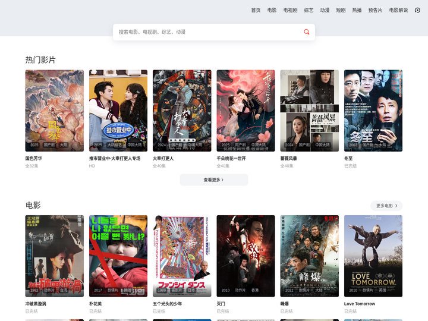Click the 千朵桃花一世开 title link

click(x=231, y=158)
